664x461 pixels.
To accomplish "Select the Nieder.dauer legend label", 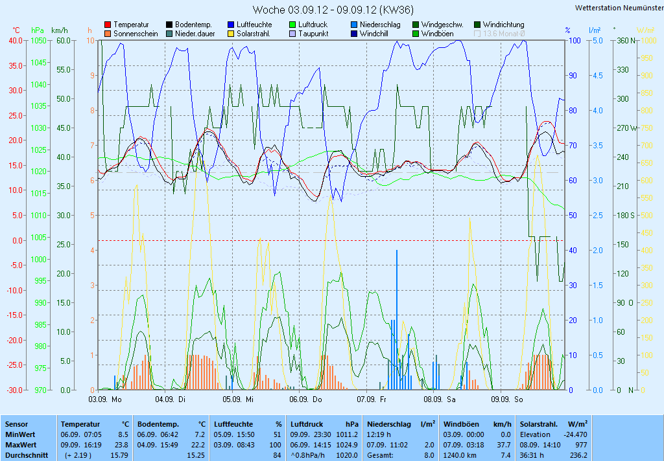I will tap(195, 34).
